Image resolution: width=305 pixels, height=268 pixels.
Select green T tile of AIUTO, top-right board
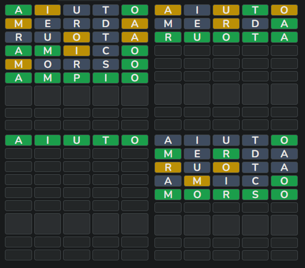coord(255,10)
